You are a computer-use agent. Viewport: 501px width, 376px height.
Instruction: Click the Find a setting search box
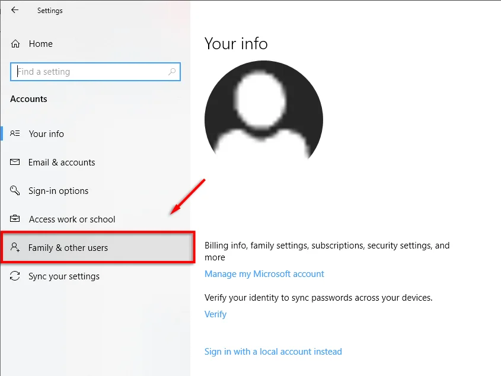click(x=95, y=72)
